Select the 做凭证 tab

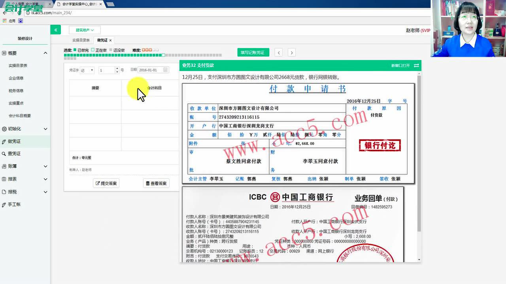pos(102,40)
